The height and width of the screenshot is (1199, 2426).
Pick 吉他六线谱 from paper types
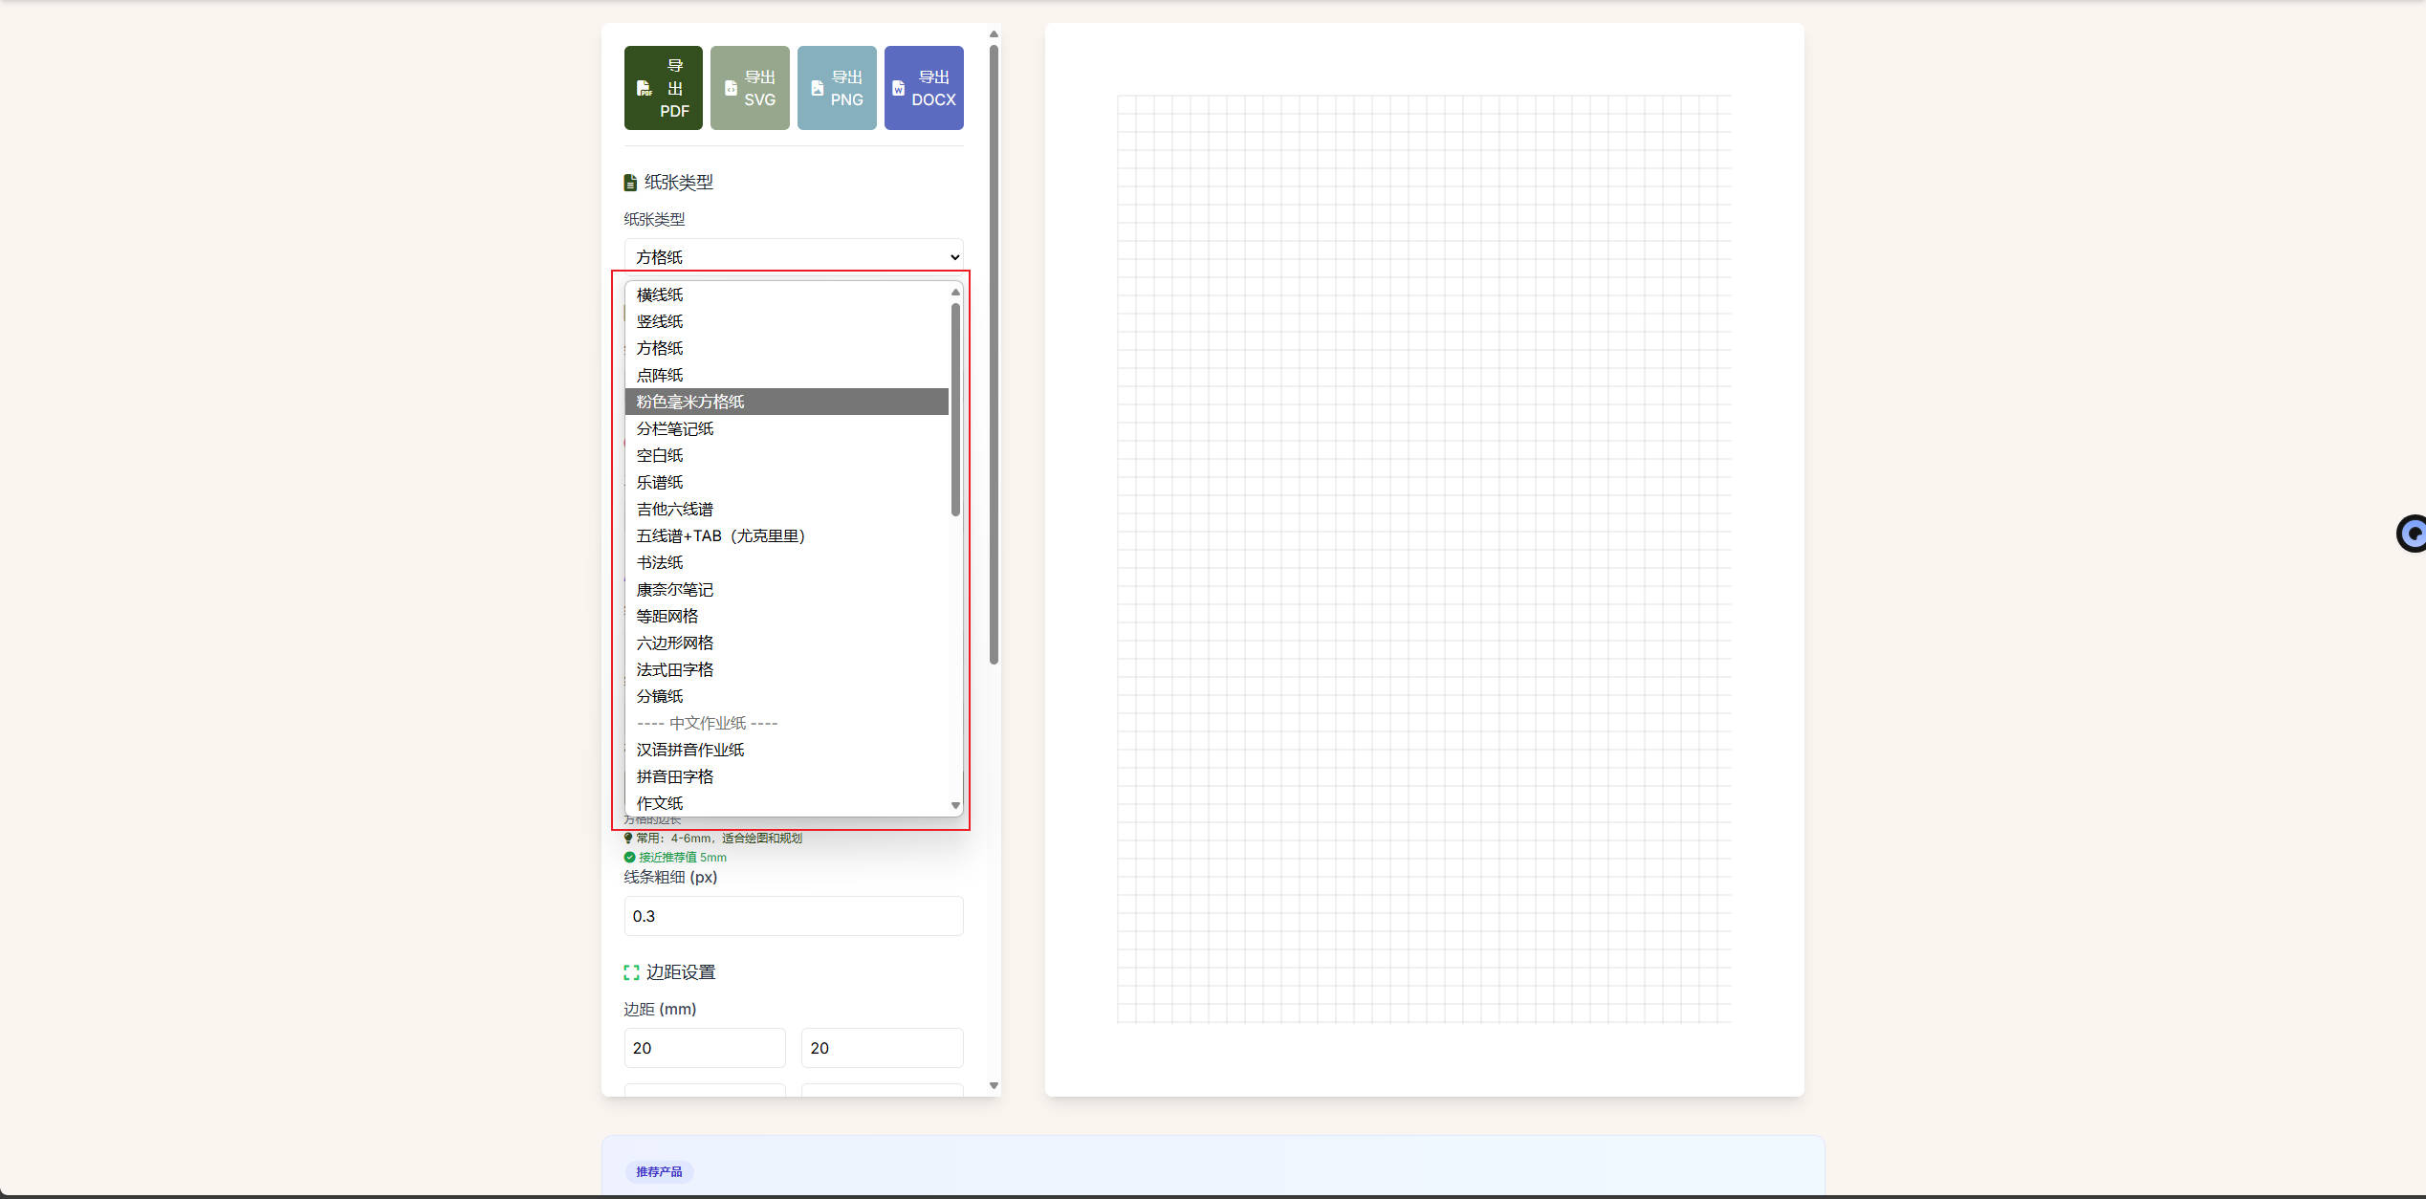coord(675,509)
